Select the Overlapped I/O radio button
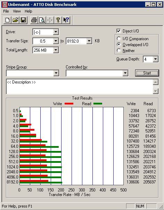 pyautogui.click(x=119, y=44)
